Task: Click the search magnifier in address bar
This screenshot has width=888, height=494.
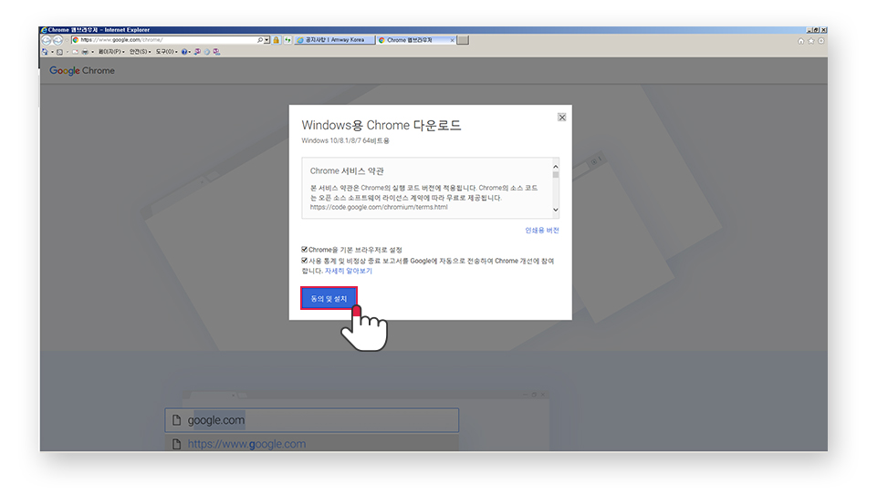Action: (260, 40)
